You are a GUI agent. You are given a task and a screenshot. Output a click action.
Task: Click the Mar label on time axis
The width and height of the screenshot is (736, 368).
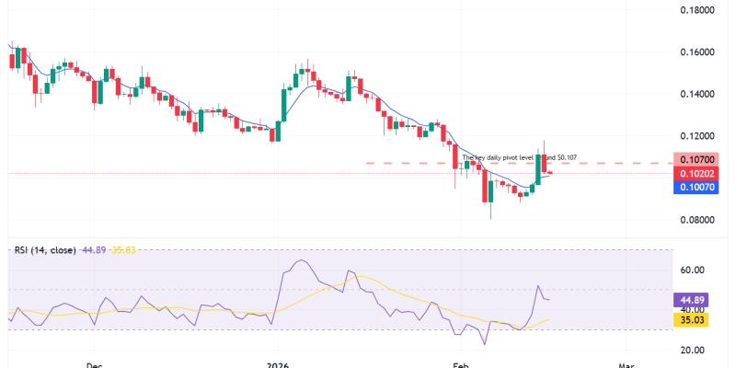click(627, 364)
